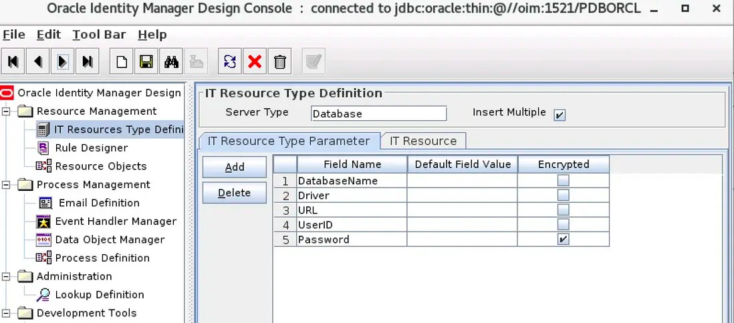Toggle the Insert Multiple checkbox

560,115
